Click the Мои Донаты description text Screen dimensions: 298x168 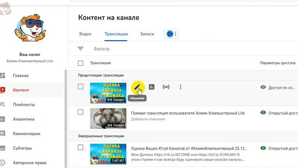188,157
